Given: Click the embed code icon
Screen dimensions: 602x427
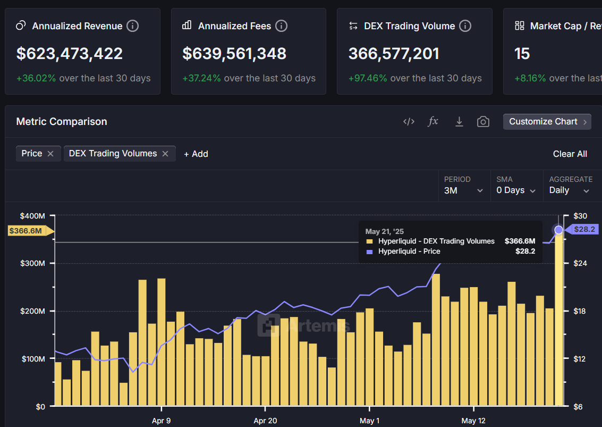Looking at the screenshot, I should 409,122.
